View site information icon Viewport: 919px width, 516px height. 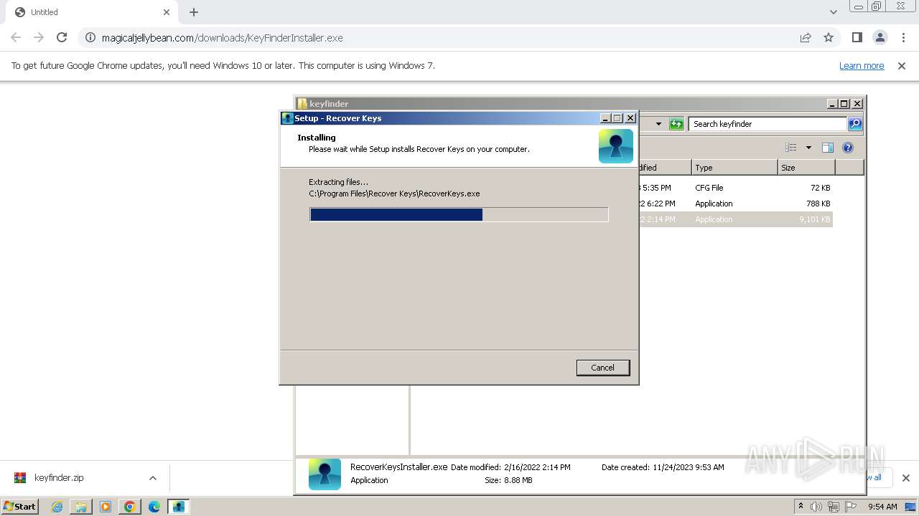[90, 37]
